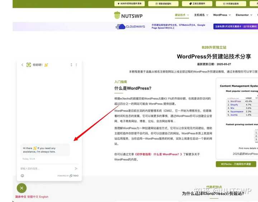Click the 正版主题插件 top button

click(197, 4)
